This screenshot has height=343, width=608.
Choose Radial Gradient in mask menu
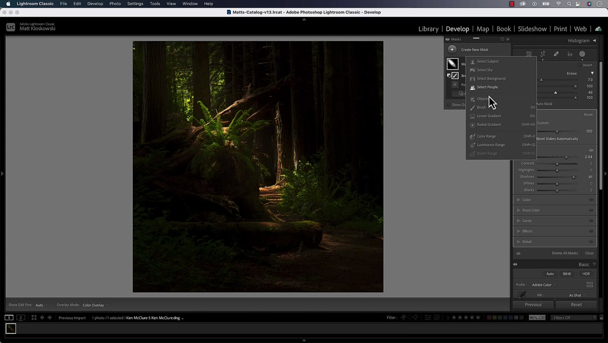coord(501,125)
